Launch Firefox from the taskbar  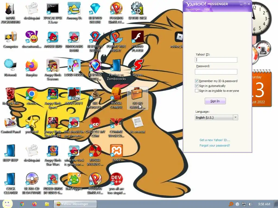[x=34, y=204]
